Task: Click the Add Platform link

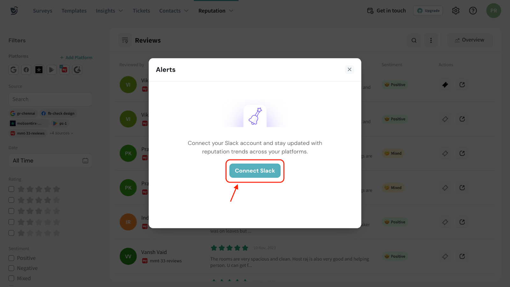Action: click(76, 58)
